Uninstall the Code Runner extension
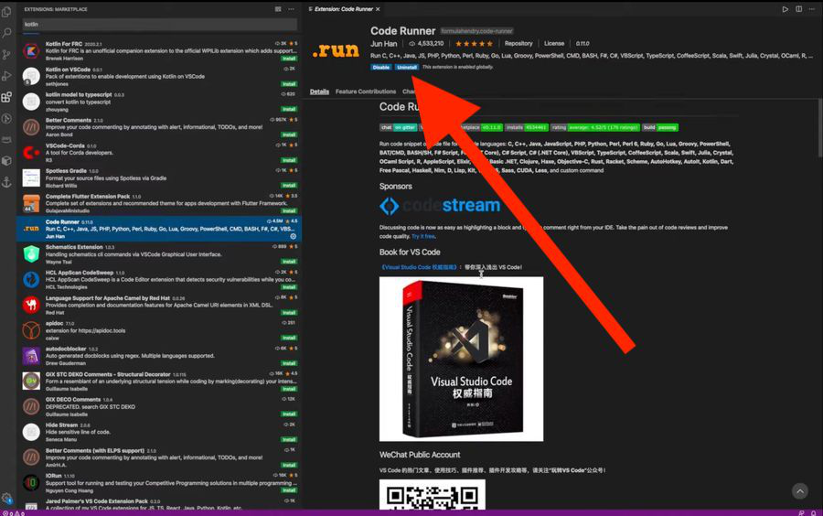 click(407, 67)
